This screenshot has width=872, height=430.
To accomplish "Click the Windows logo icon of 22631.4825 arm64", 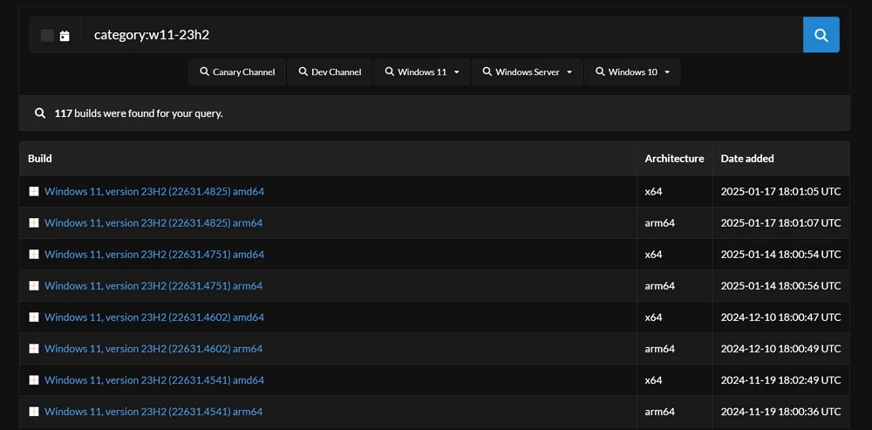I will (34, 223).
